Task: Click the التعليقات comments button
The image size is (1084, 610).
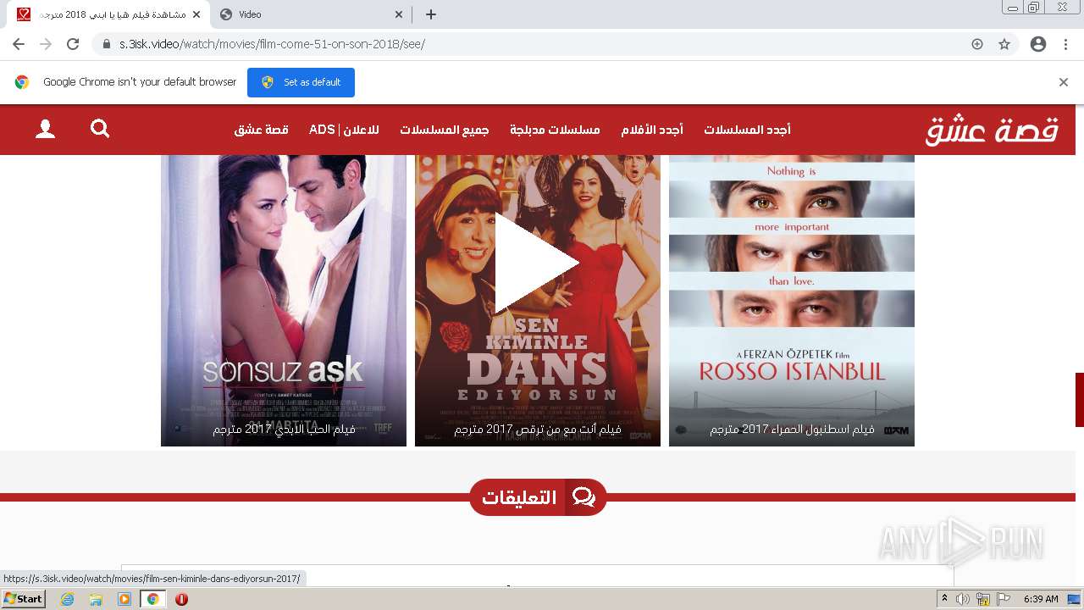Action: pos(538,497)
